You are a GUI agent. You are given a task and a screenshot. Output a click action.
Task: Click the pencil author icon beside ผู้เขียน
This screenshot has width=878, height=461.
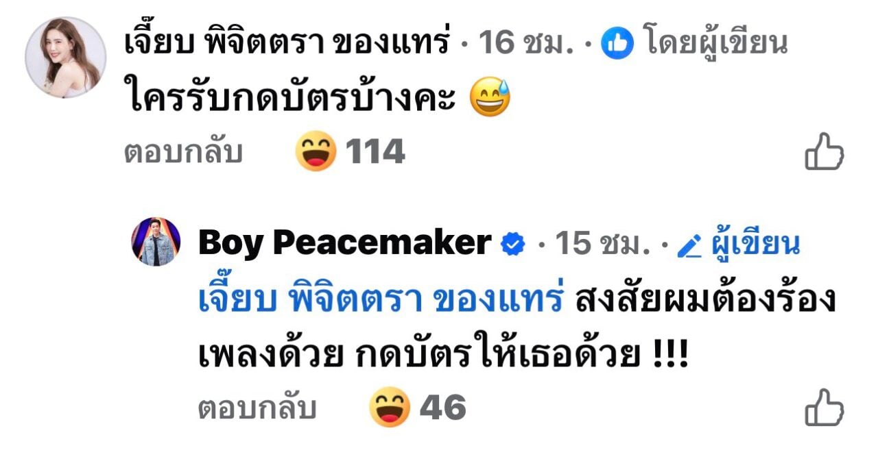click(689, 245)
